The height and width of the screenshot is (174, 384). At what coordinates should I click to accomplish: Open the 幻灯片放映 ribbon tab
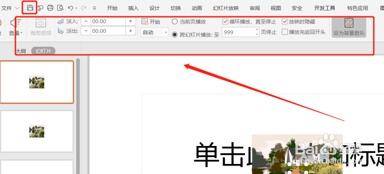[x=226, y=8]
